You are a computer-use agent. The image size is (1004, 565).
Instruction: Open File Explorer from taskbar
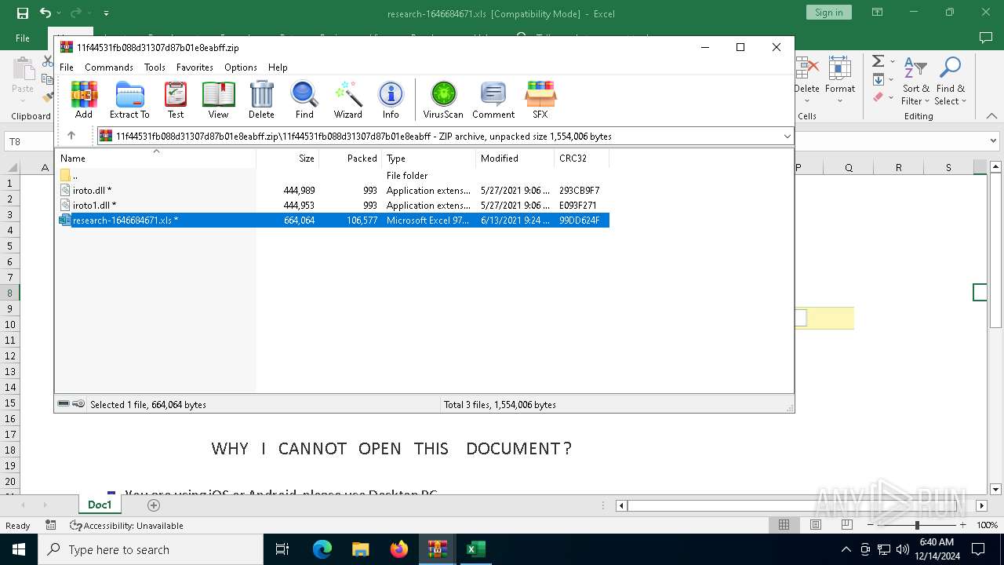click(x=361, y=549)
